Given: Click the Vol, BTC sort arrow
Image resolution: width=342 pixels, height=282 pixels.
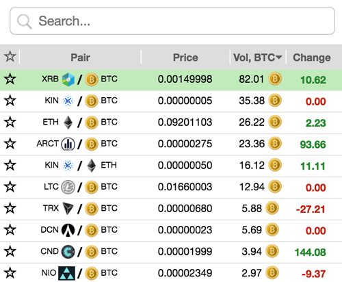Looking at the screenshot, I should coord(279,57).
